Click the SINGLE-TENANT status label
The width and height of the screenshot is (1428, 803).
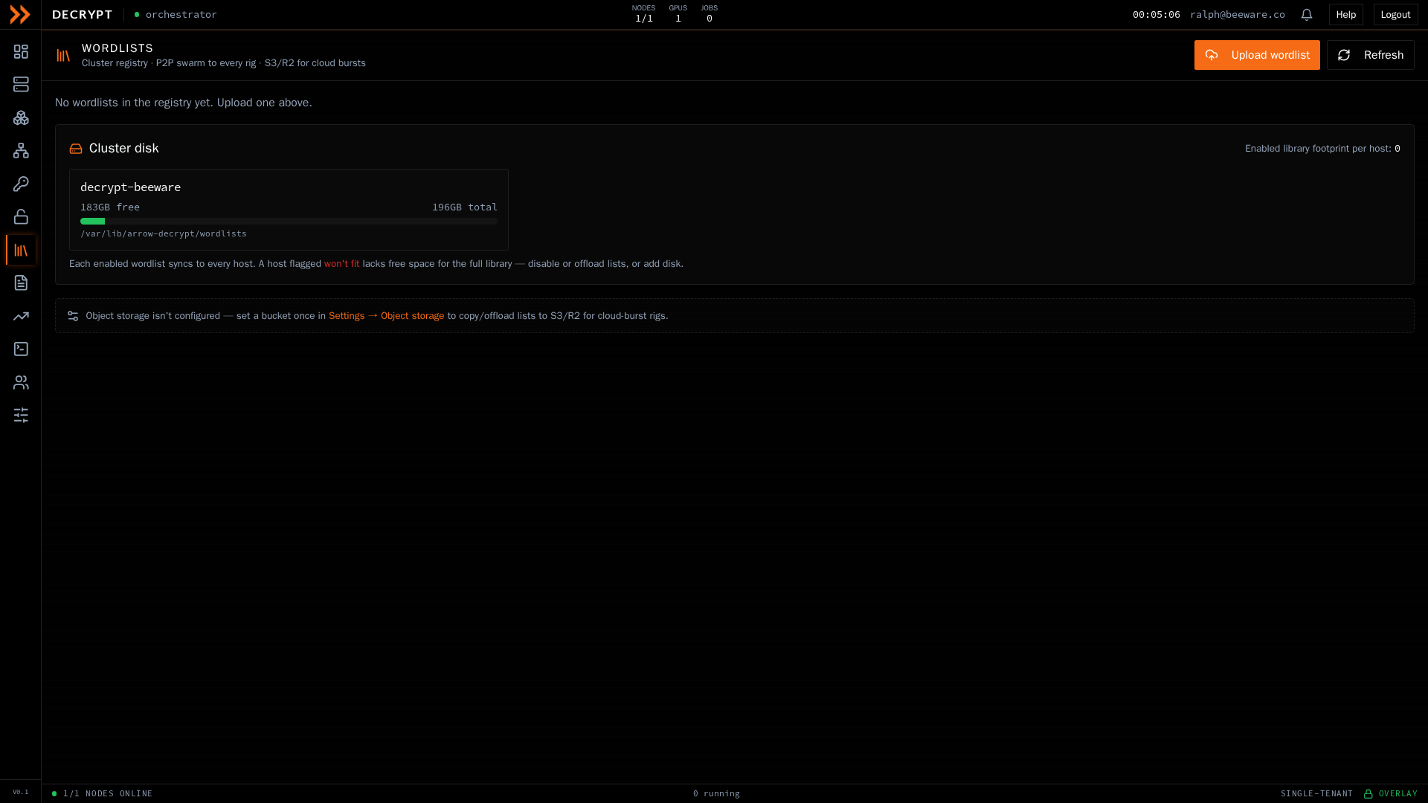point(1316,793)
